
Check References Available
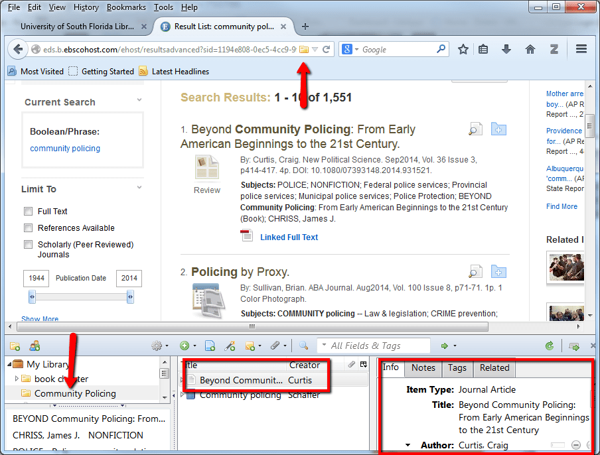[28, 227]
